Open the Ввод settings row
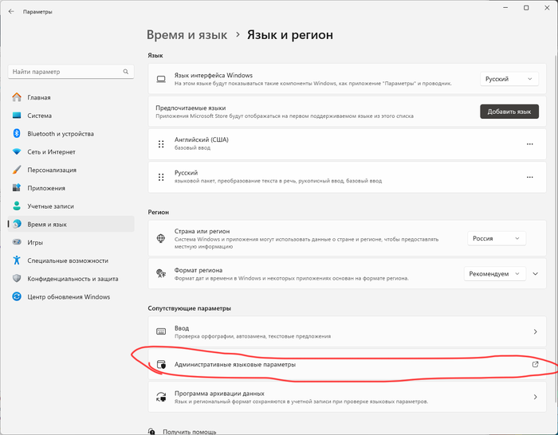The height and width of the screenshot is (435, 558). 347,331
